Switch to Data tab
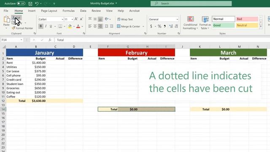The height and width of the screenshot is (152, 270). pyautogui.click(x=83, y=11)
